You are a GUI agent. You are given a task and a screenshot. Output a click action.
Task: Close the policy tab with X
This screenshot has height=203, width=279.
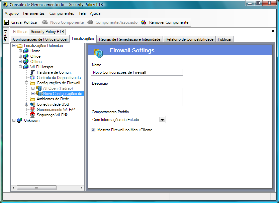point(273,31)
